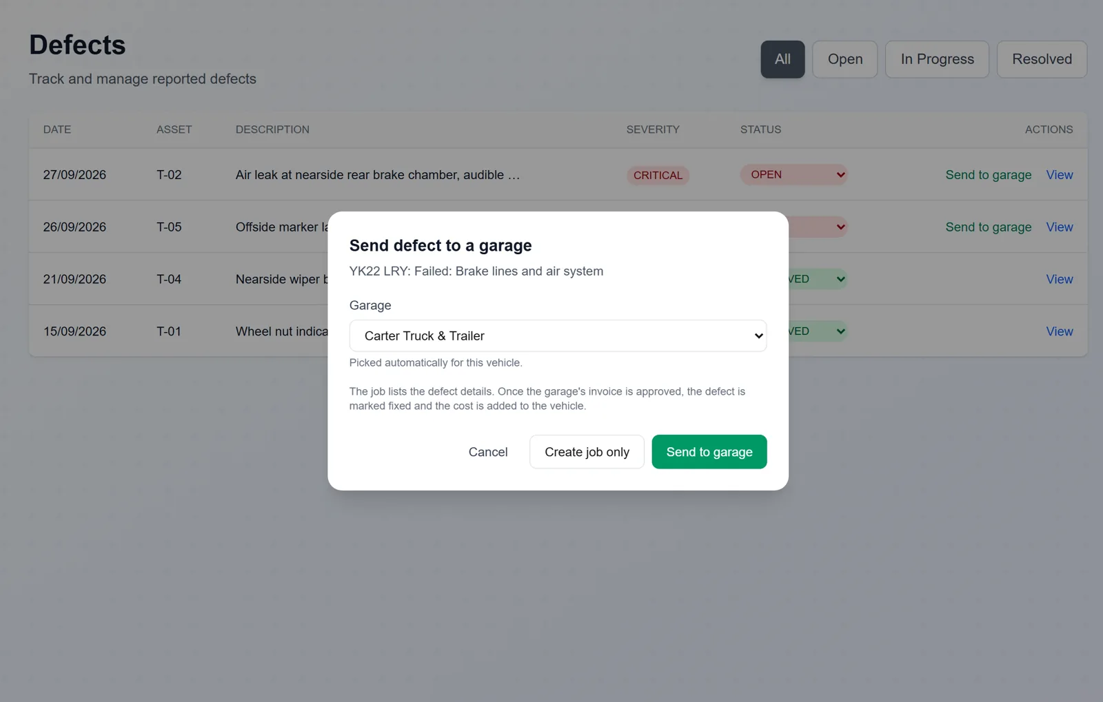Image resolution: width=1103 pixels, height=702 pixels.
Task: Switch to the Resolved filter tab
Action: 1042,59
